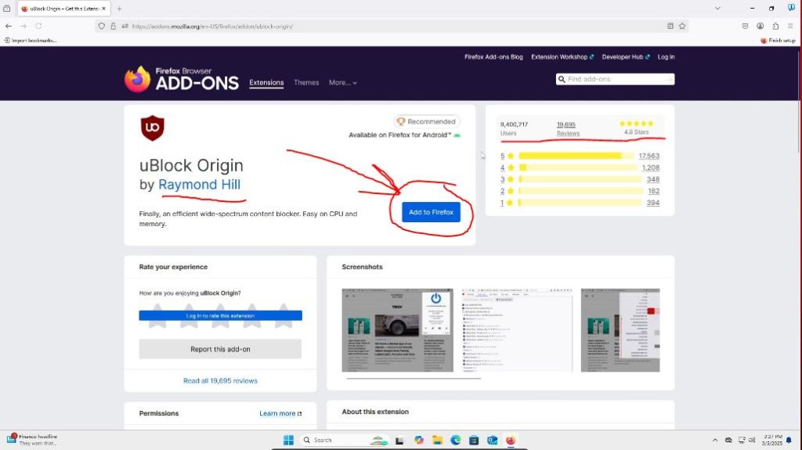Open Extension Workshop link

(x=562, y=57)
